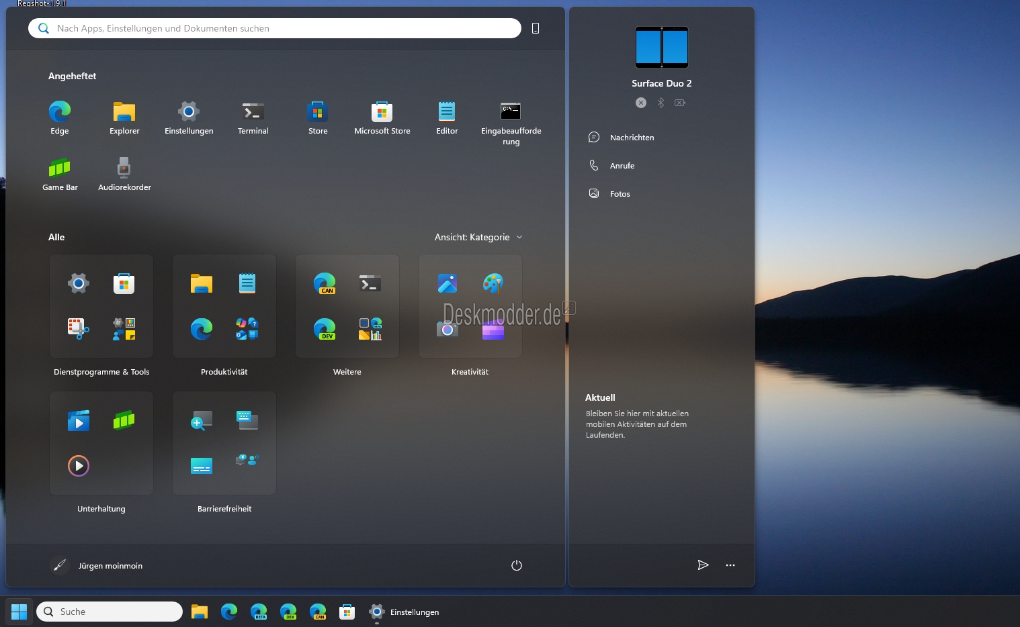The height and width of the screenshot is (627, 1020).
Task: Expand the Ansicht: Kategorie dropdown
Action: (478, 237)
